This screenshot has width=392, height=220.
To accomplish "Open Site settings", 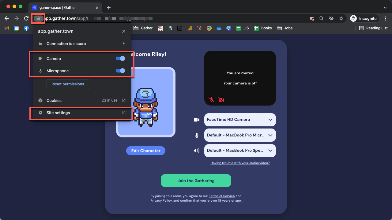I will (x=82, y=113).
